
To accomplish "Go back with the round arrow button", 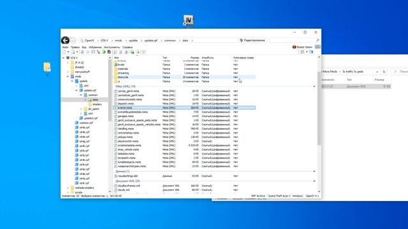I will (x=65, y=40).
